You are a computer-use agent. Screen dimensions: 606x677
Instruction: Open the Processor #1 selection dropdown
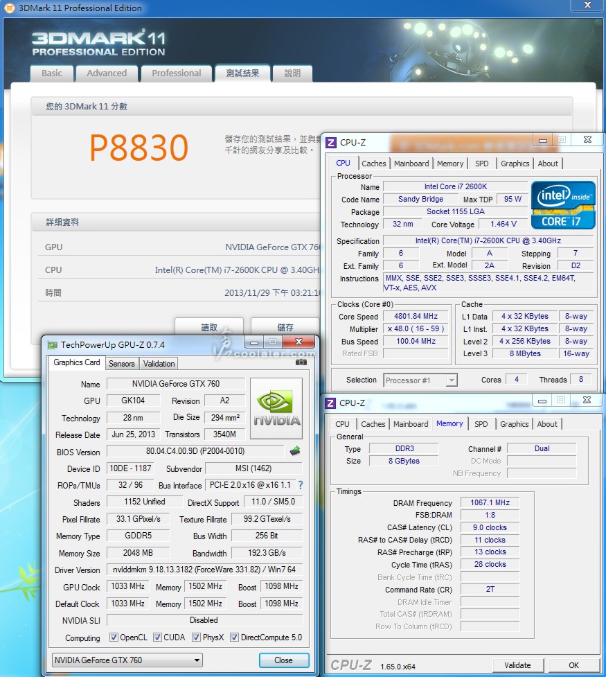pos(420,380)
